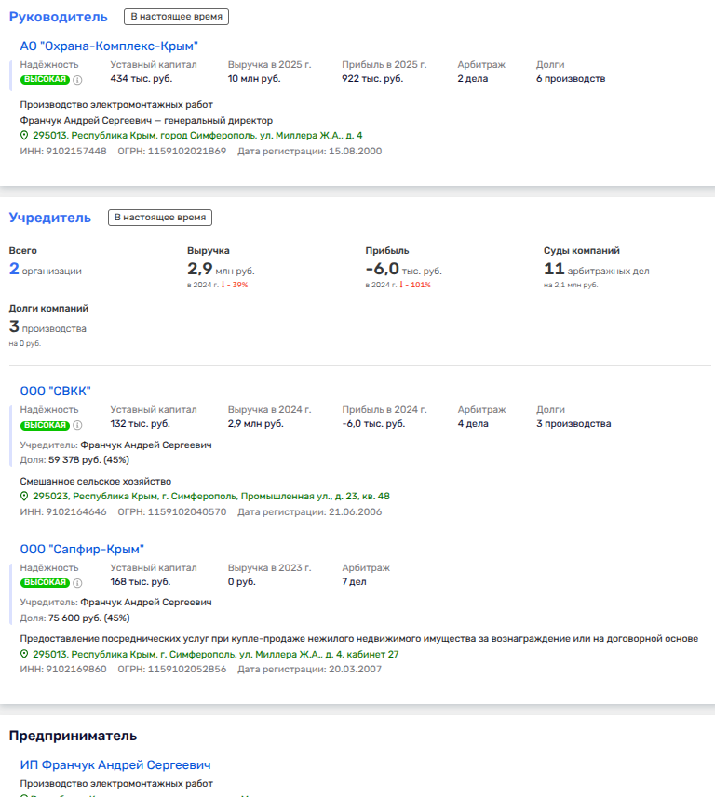Click the Руководитель section heading

pos(59,17)
